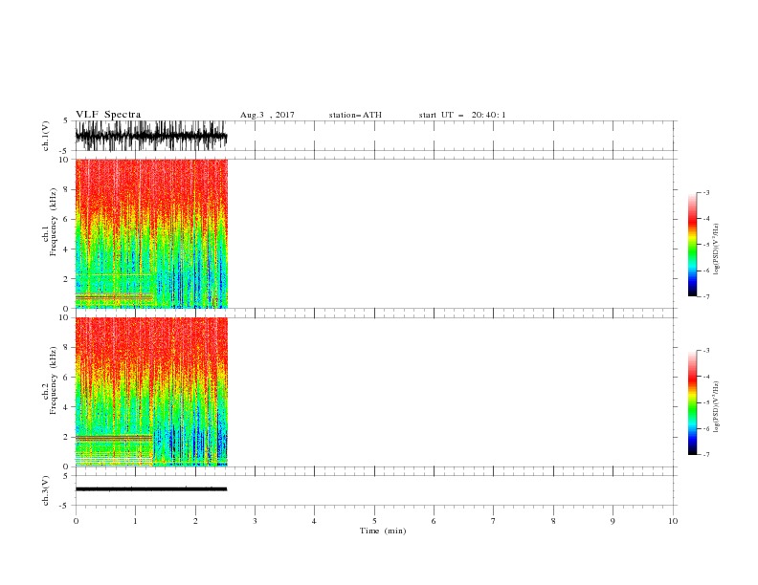Select the "Aug.3 , 2017" date text

pyautogui.click(x=267, y=115)
